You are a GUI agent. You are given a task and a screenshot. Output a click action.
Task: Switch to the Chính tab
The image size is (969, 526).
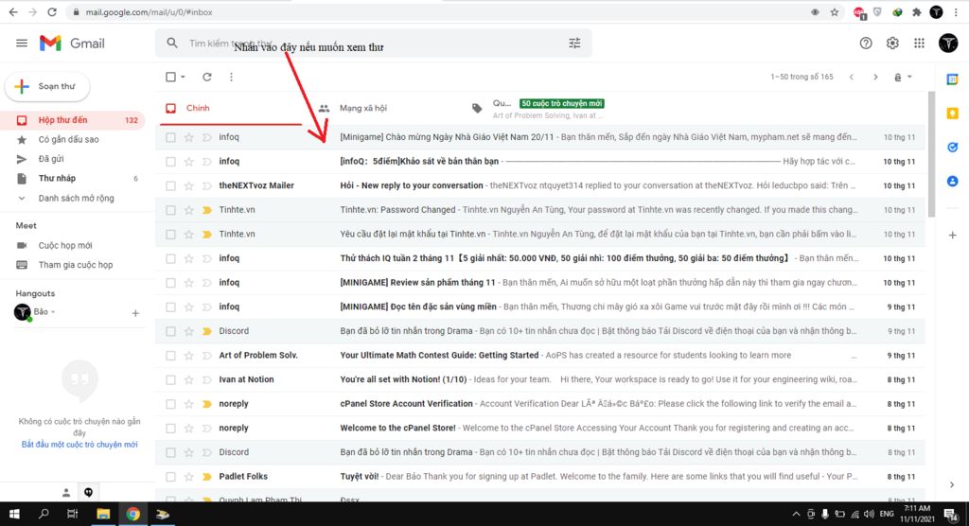(230, 108)
